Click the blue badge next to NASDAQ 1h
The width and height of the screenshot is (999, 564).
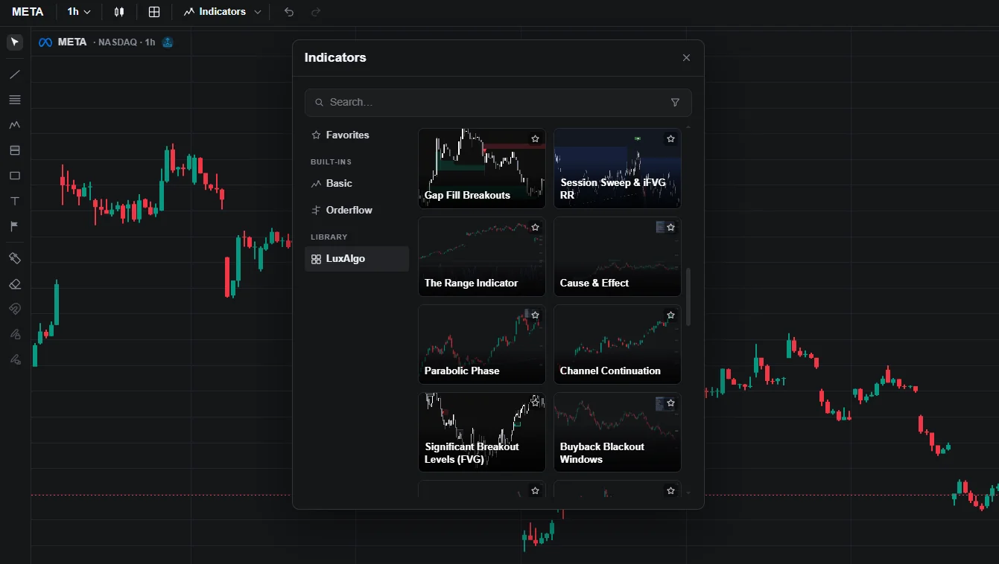[168, 42]
